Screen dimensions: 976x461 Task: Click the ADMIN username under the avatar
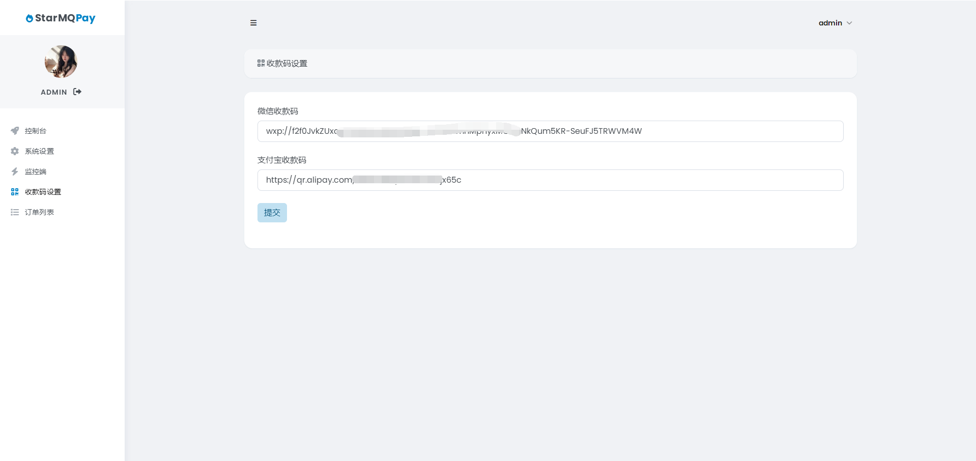tap(54, 92)
